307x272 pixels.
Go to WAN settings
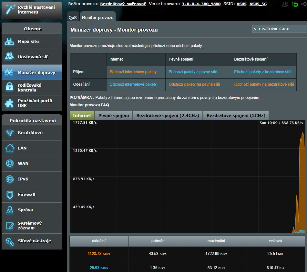(32, 163)
